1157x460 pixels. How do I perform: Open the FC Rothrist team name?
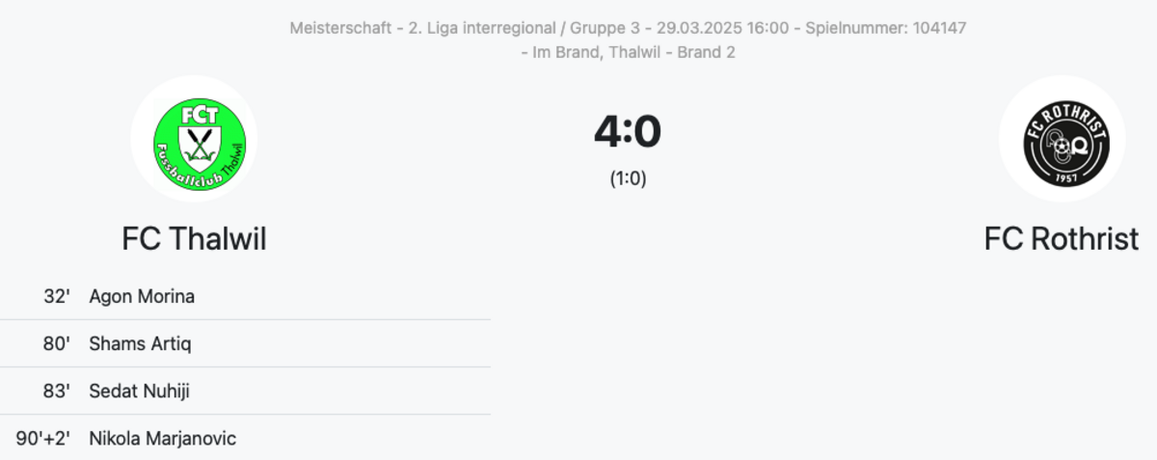tap(1062, 238)
